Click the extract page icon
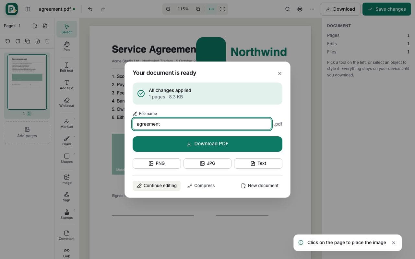Image resolution: width=415 pixels, height=259 pixels. tap(38, 41)
